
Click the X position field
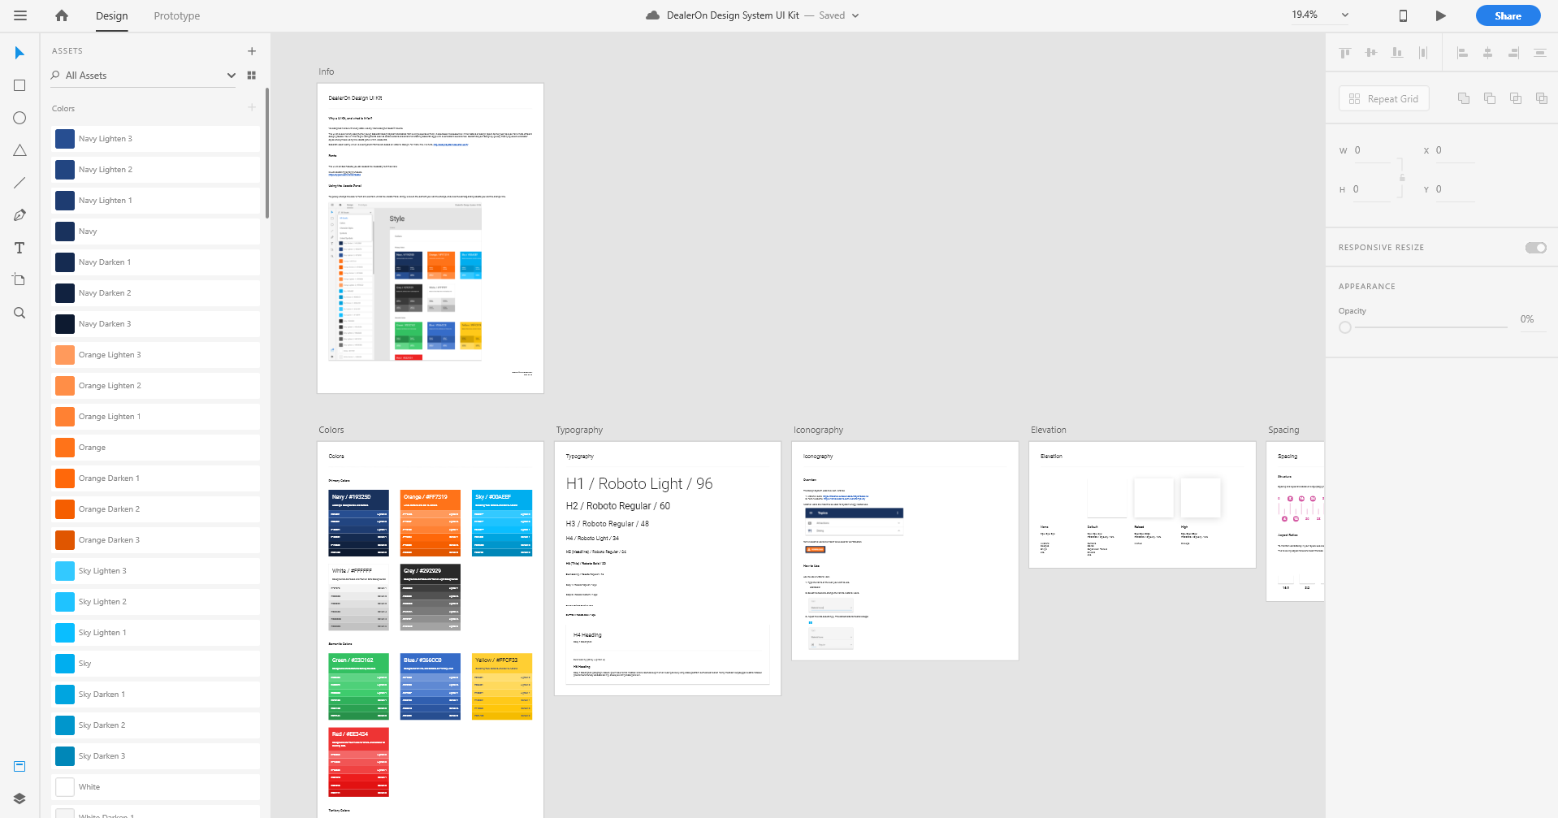click(1456, 150)
